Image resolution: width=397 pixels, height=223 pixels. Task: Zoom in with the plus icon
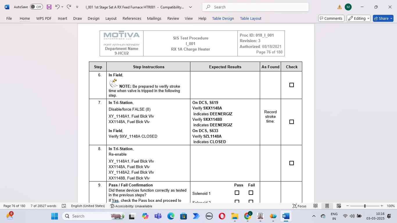[382, 206]
